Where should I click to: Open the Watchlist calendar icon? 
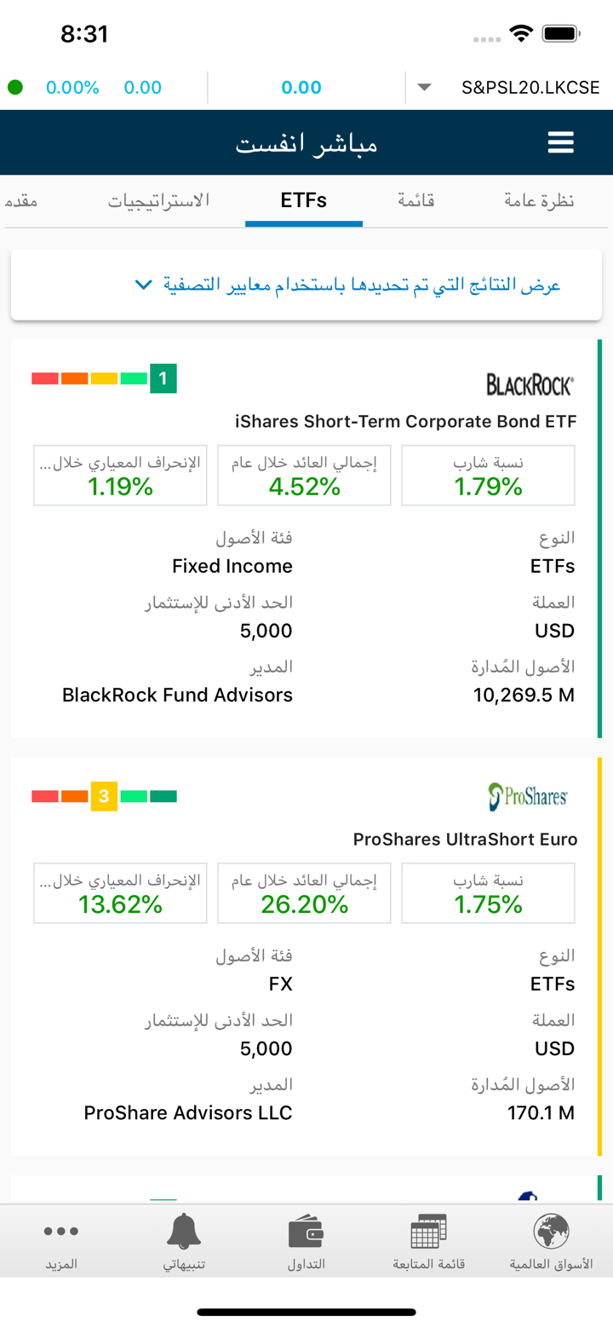[428, 1232]
